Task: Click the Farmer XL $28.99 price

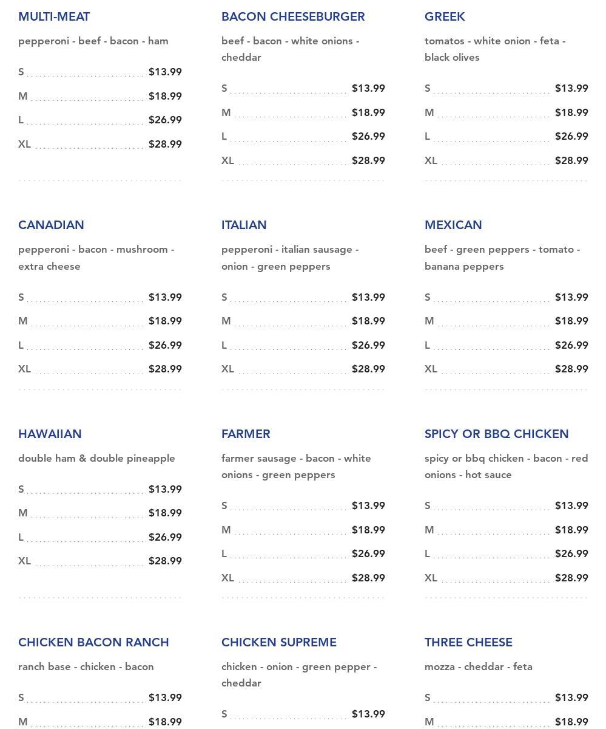Action: 368,578
